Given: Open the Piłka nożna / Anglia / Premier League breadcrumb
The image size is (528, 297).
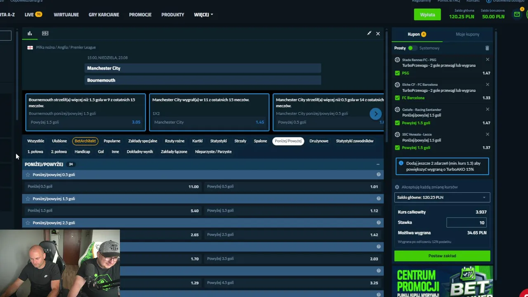Looking at the screenshot, I should coord(66,47).
